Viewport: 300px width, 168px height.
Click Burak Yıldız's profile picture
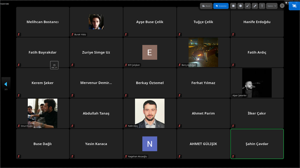coord(96,22)
